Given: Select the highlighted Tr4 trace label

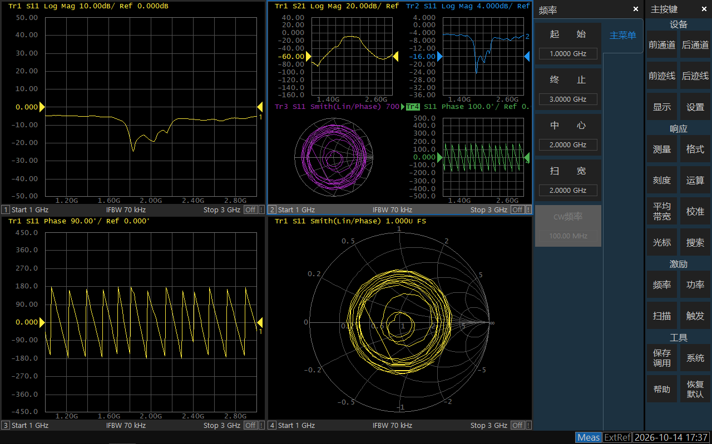Looking at the screenshot, I should (413, 107).
